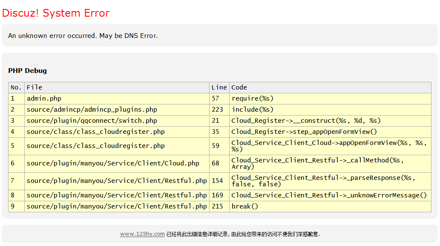Click the Chinese apology text in footer

[243, 234]
